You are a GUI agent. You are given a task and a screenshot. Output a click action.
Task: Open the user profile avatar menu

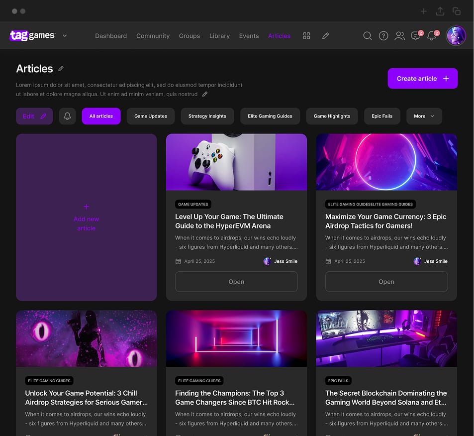(x=456, y=36)
